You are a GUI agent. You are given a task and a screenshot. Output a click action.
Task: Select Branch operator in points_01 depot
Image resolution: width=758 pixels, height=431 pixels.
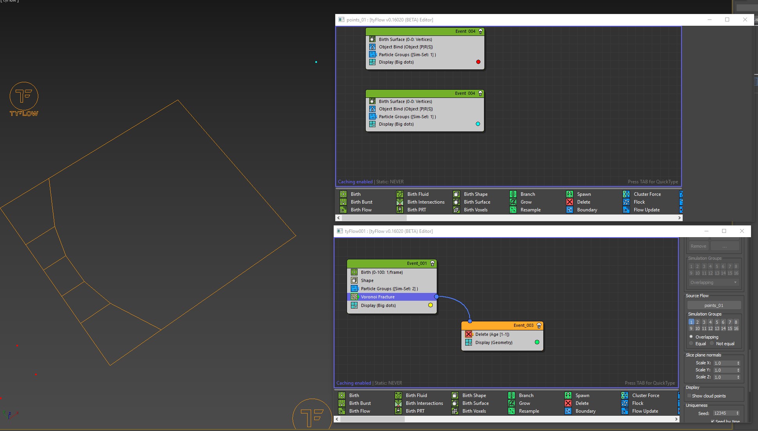(522, 194)
